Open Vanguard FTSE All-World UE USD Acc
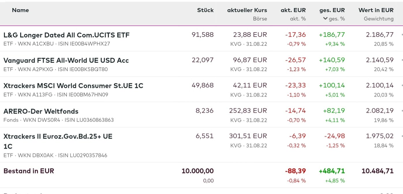Viewport: 403px width, 194px height. click(66, 60)
